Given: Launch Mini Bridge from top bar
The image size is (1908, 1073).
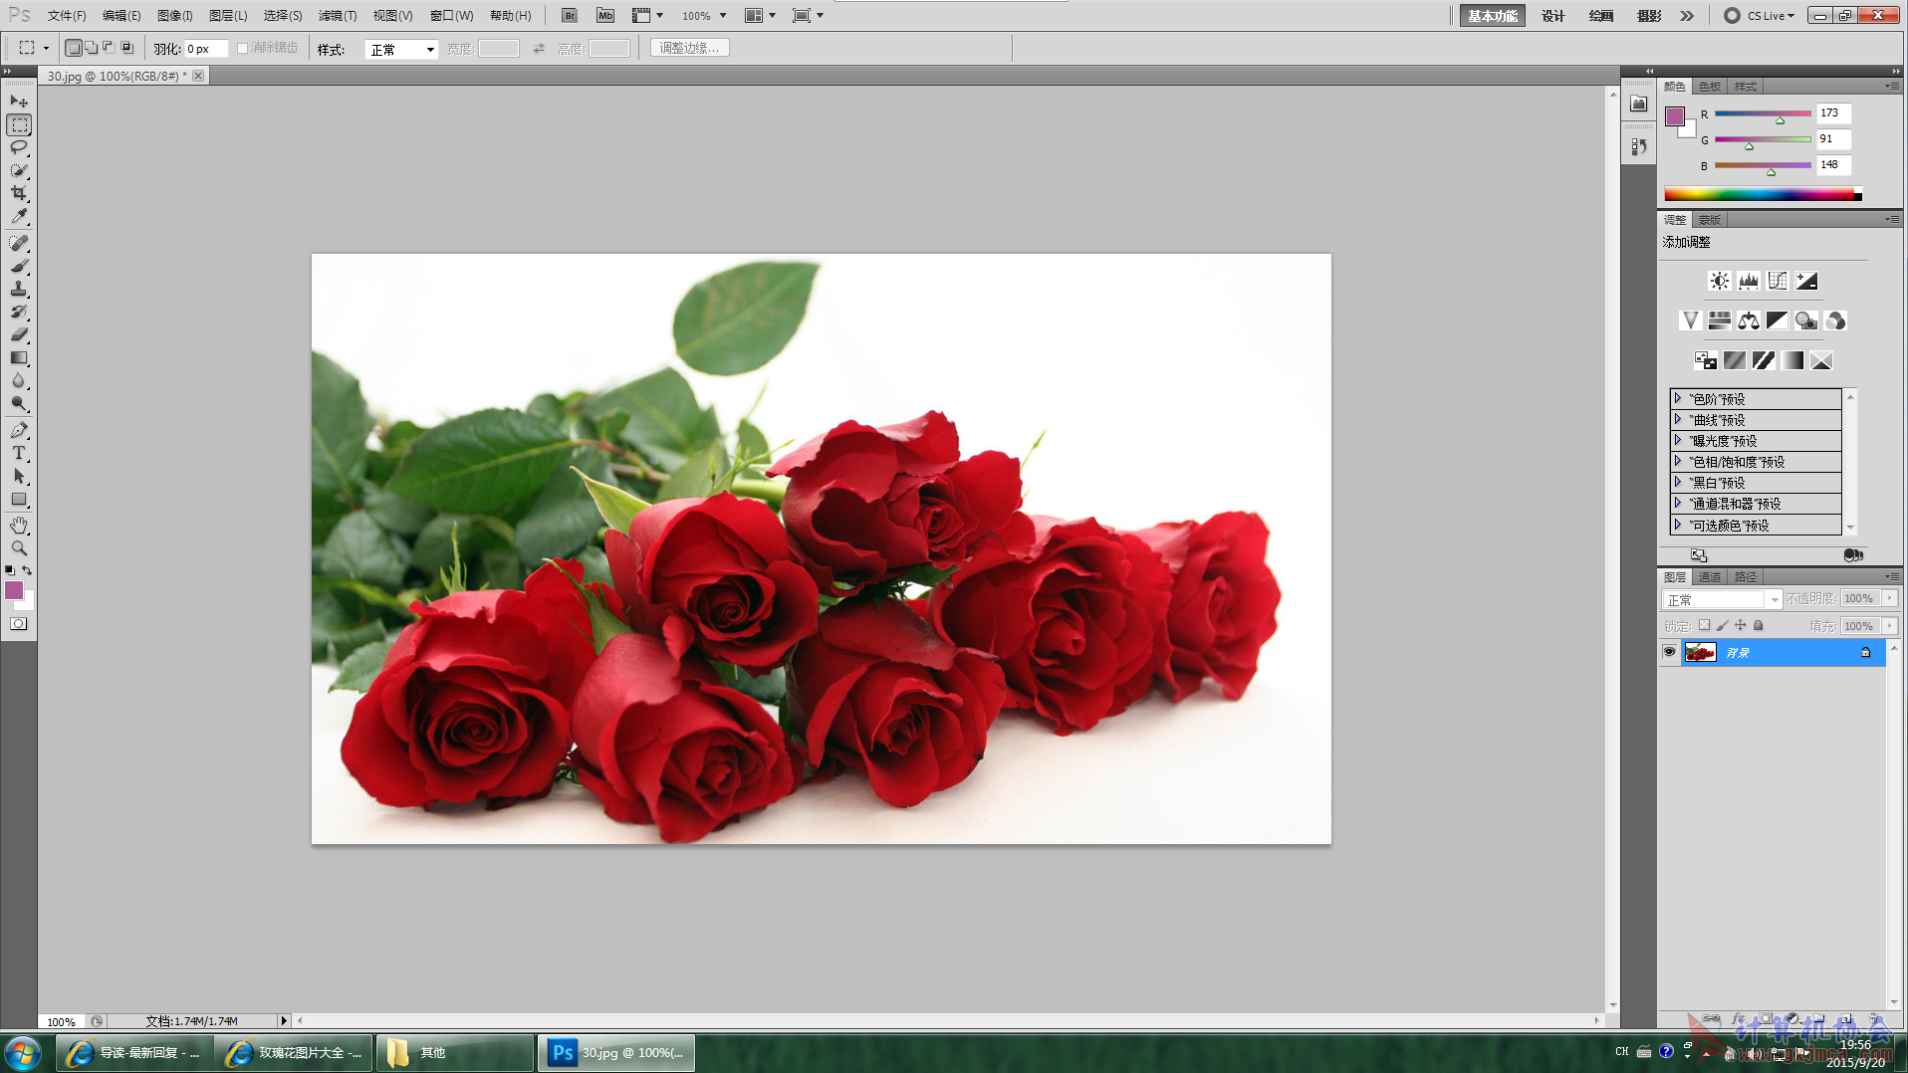Looking at the screenshot, I should point(605,15).
